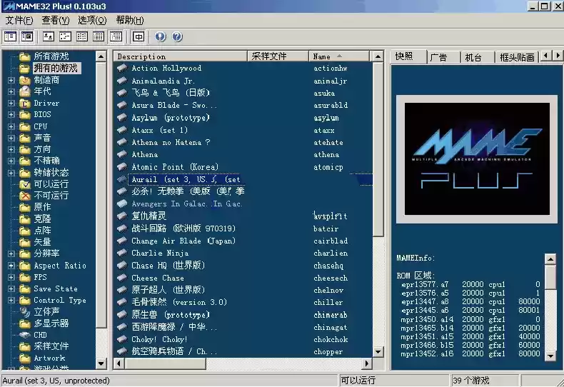The image size is (564, 387).
Task: Open the 文件(F) menu
Action: tap(19, 20)
